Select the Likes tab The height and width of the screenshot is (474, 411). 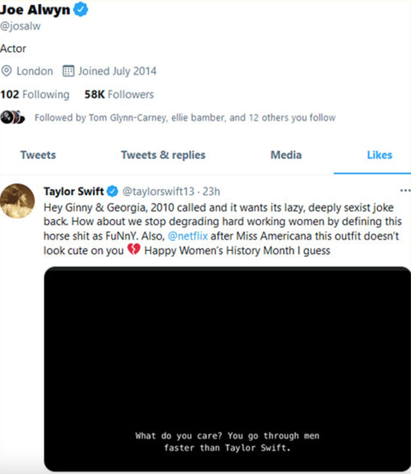pyautogui.click(x=379, y=155)
